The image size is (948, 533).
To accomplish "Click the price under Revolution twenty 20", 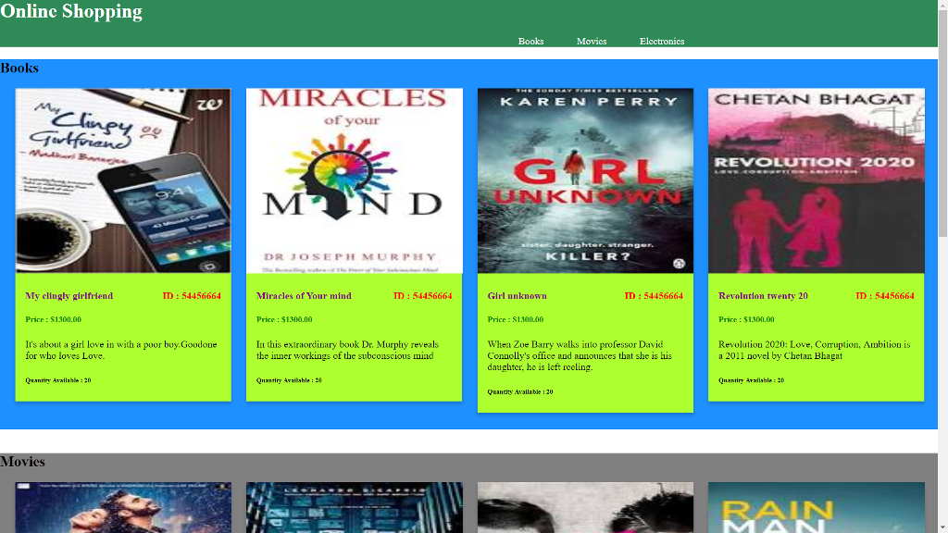I will coord(746,319).
